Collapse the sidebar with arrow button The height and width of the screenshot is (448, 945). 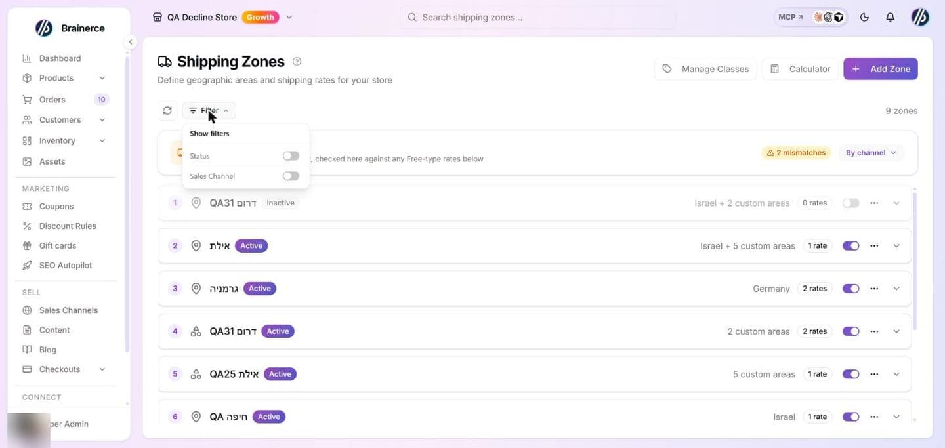click(x=131, y=42)
